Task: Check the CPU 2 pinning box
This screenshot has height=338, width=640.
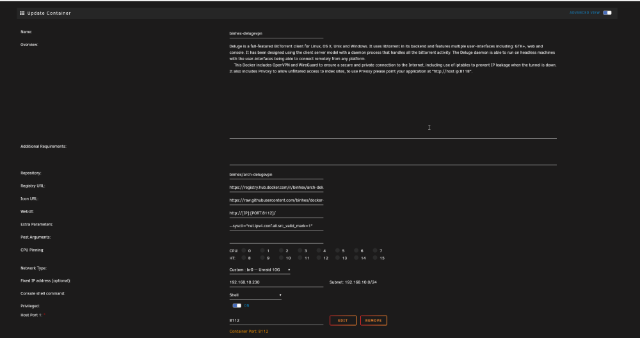Action: pos(281,251)
